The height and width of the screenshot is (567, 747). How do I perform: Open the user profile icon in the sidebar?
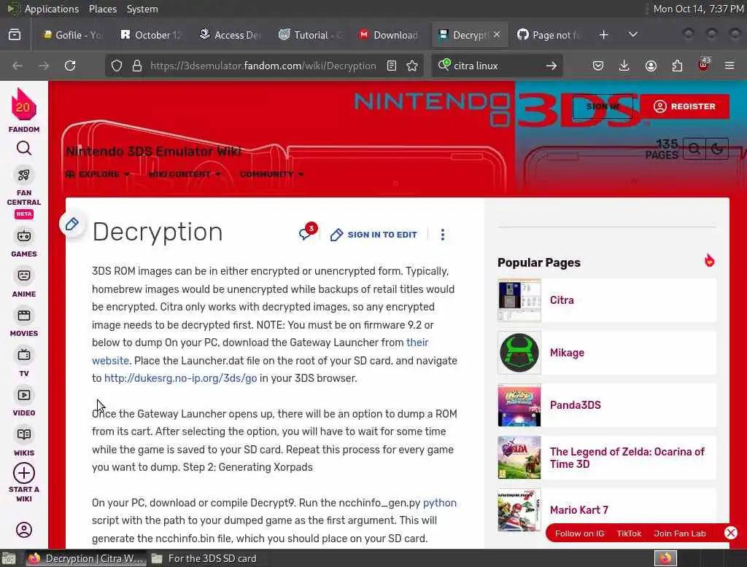tap(24, 530)
